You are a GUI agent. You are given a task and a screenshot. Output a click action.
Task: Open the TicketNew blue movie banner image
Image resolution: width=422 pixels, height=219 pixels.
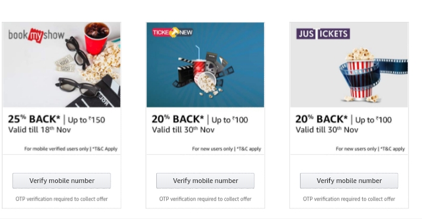(205, 65)
